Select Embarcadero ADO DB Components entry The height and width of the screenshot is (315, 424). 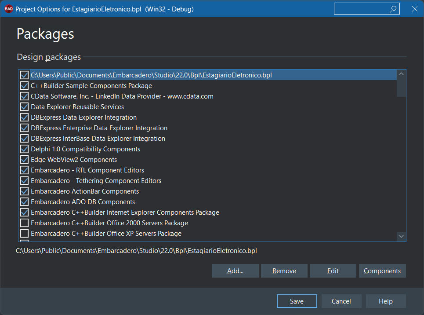click(83, 202)
